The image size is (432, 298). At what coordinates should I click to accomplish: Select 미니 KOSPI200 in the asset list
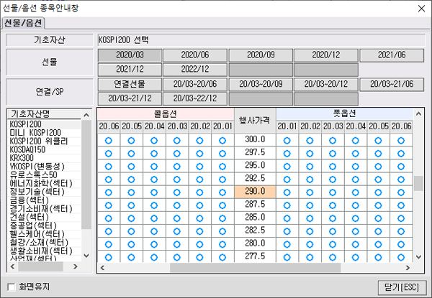[36, 133]
